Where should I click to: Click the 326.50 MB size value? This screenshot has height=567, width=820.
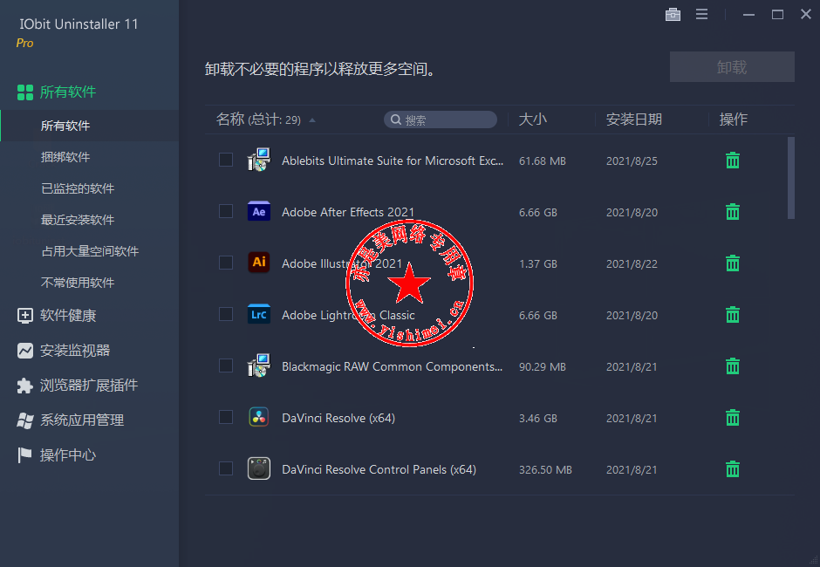click(545, 469)
